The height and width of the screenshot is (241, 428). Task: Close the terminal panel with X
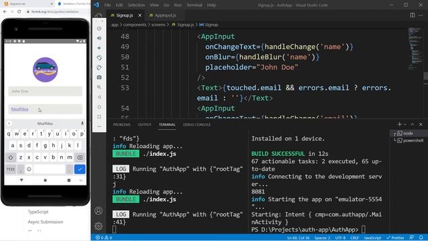[421, 125]
